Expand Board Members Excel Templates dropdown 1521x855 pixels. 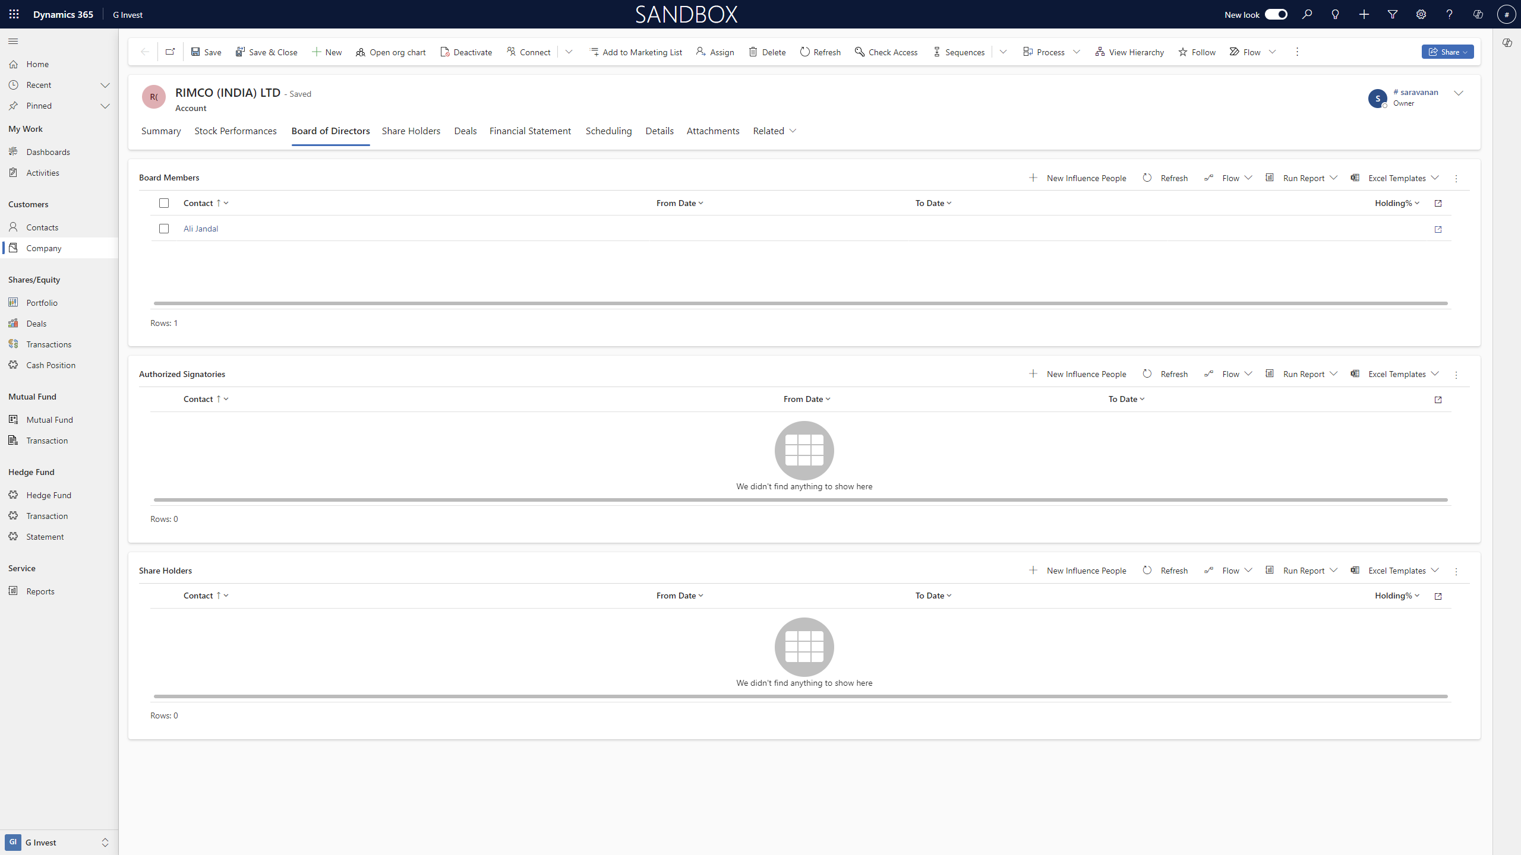(x=1435, y=178)
